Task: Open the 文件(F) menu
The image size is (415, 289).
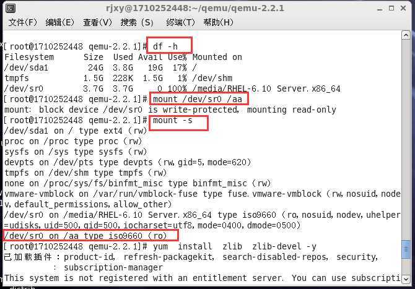Action: click(22, 22)
